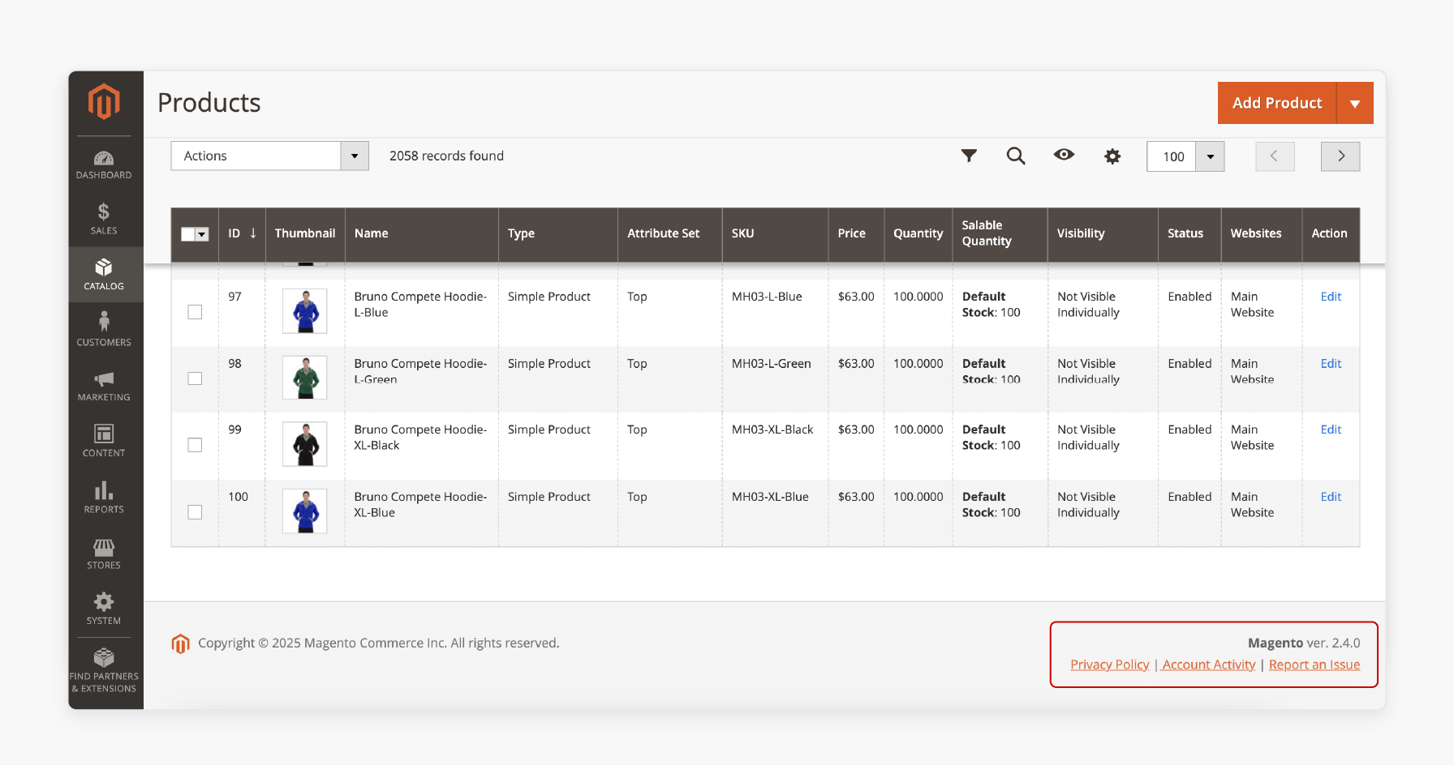Open the Dashboard menu
The width and height of the screenshot is (1454, 765).
tap(104, 165)
